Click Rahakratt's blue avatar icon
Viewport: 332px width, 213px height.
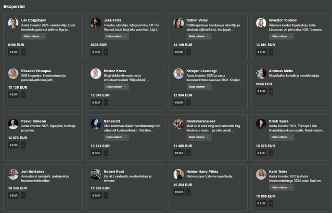coord(96,124)
